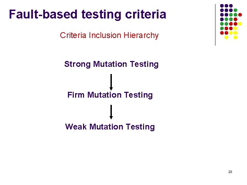Click the red dot protruding right of the third row

(240, 15)
